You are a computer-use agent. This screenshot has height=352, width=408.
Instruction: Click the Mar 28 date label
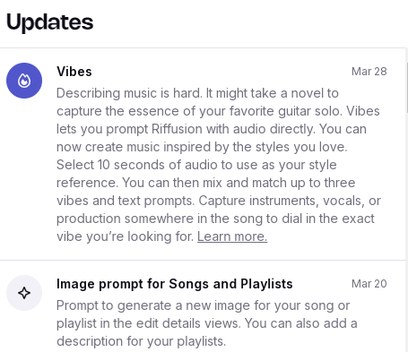369,72
